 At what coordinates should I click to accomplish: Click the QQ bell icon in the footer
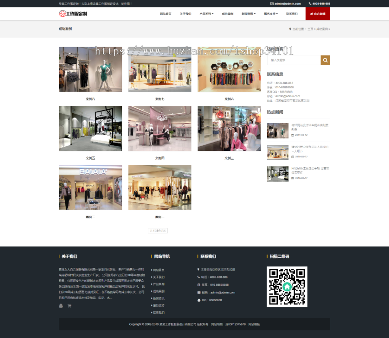coord(198,300)
